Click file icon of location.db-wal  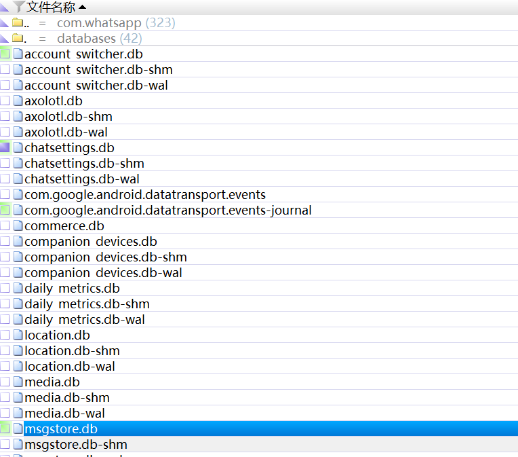18,366
